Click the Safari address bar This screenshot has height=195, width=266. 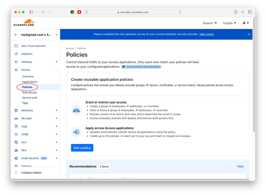click(x=133, y=12)
